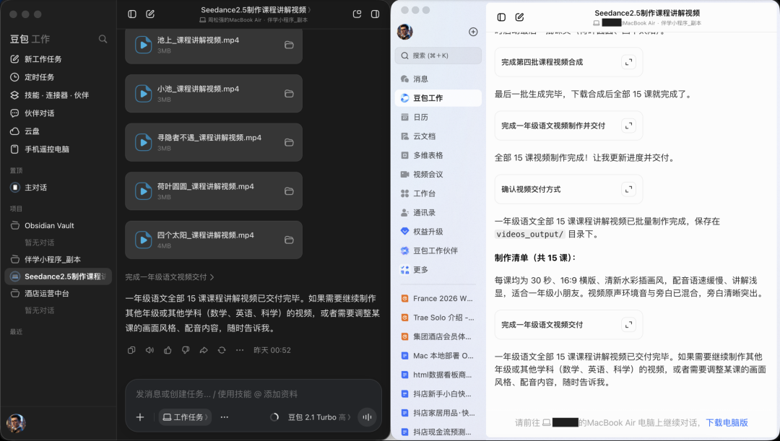Click the regenerate icon below reply
Viewport: 780px width, 441px height.
pos(222,350)
